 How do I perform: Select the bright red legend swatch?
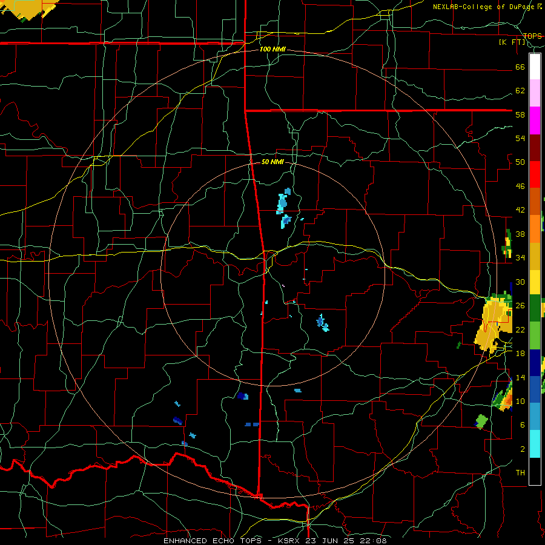pos(535,174)
